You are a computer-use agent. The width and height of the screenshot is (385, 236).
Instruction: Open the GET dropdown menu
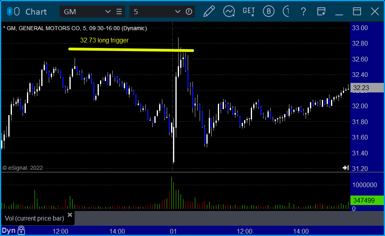pos(249,12)
